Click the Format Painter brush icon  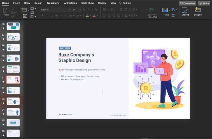tap(13, 16)
